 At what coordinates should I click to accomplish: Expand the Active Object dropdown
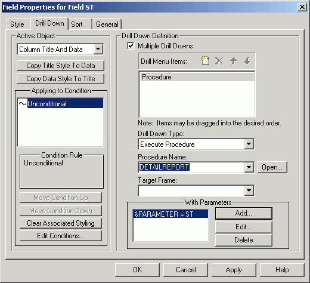click(x=98, y=49)
